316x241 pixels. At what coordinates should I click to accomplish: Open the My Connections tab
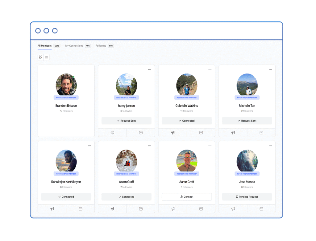coord(74,46)
